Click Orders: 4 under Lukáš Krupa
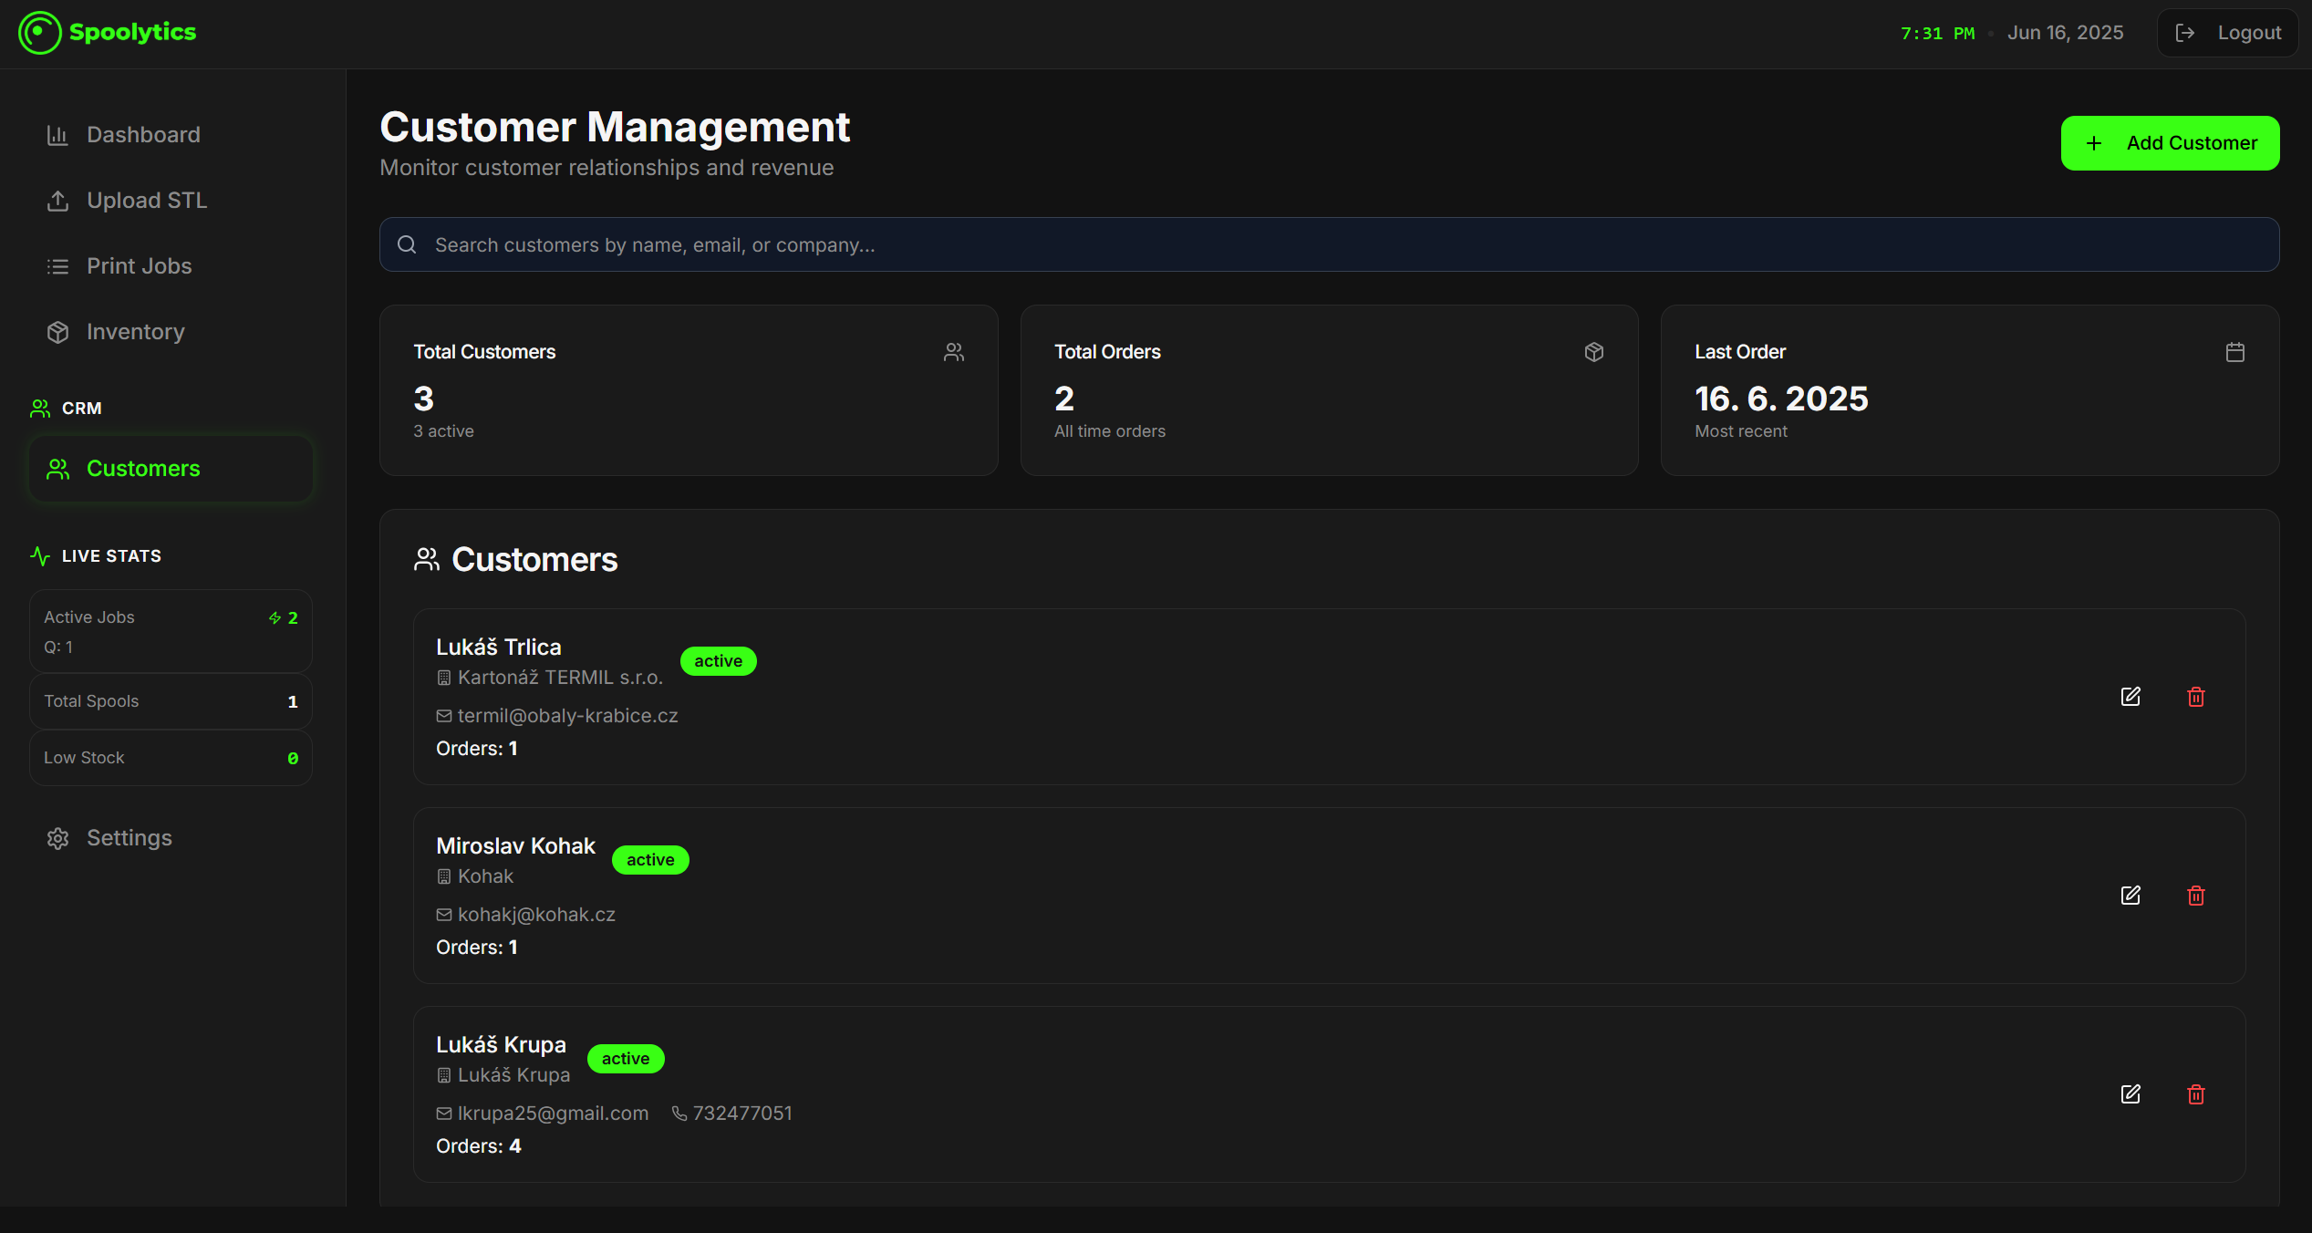This screenshot has height=1233, width=2312. tap(479, 1146)
